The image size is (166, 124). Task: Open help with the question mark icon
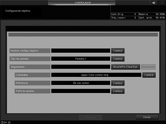(x=162, y=3)
